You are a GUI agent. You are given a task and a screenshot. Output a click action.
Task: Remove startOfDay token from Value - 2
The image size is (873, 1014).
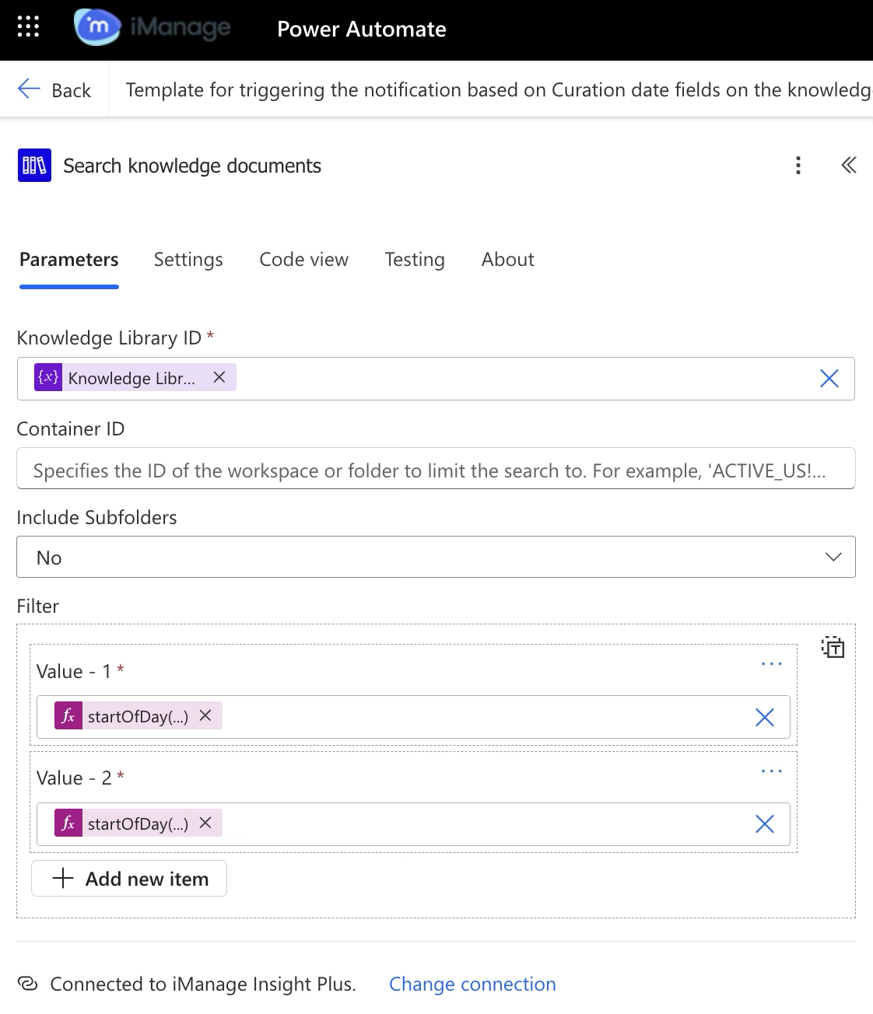click(205, 823)
